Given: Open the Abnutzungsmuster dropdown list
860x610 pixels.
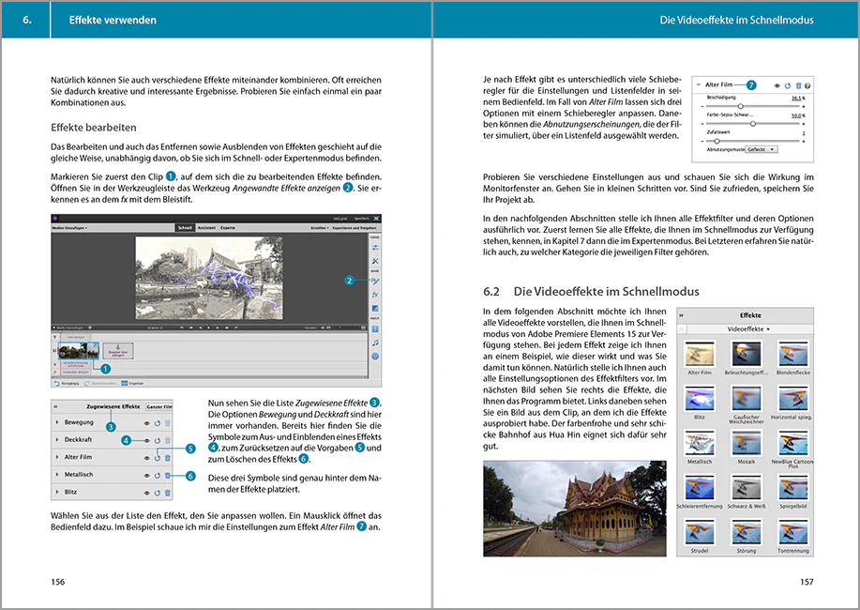Looking at the screenshot, I should tap(761, 149).
